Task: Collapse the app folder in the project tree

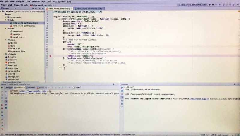Action: [x=3, y=14]
